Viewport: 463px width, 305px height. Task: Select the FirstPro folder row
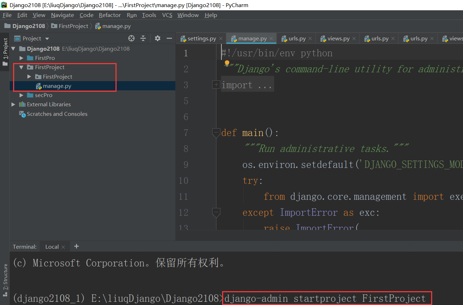coord(92,58)
